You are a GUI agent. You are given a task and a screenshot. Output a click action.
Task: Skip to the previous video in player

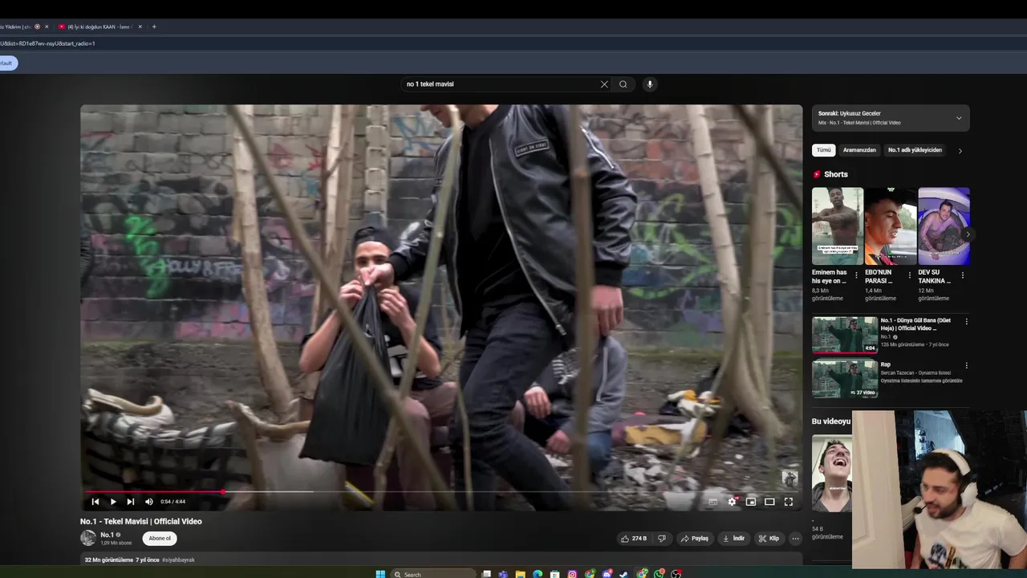pyautogui.click(x=95, y=502)
